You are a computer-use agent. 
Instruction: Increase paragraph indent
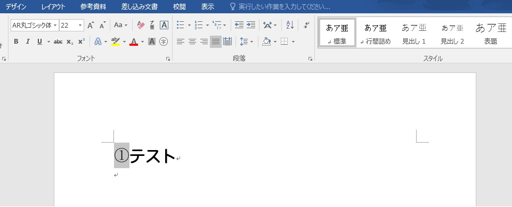(x=251, y=25)
